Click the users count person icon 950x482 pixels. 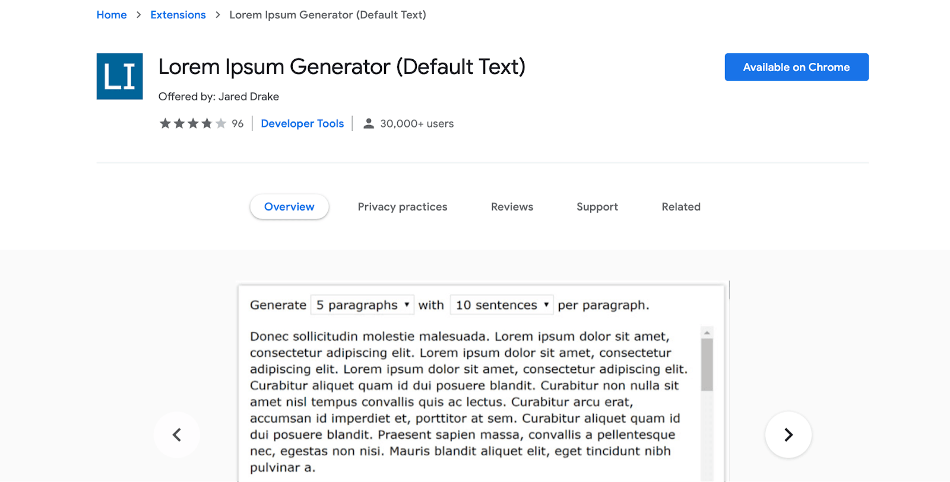tap(369, 123)
